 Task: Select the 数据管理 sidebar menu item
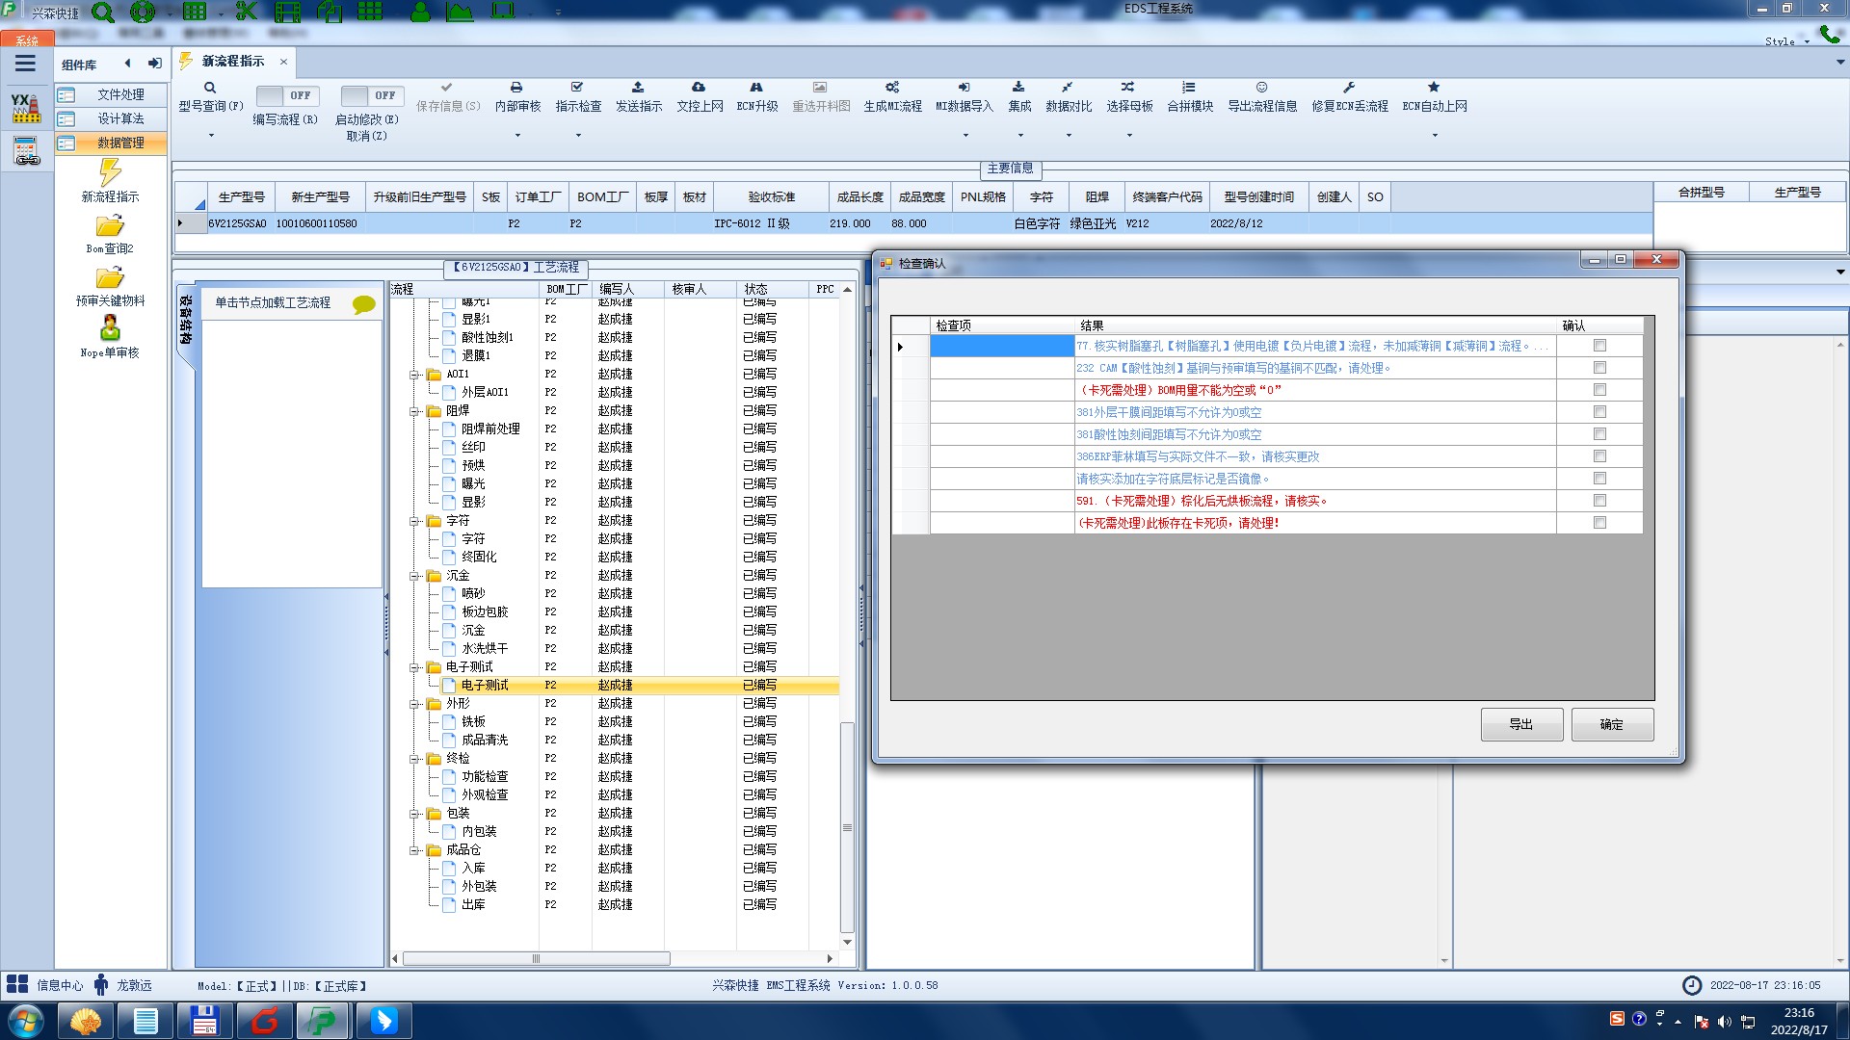click(120, 143)
